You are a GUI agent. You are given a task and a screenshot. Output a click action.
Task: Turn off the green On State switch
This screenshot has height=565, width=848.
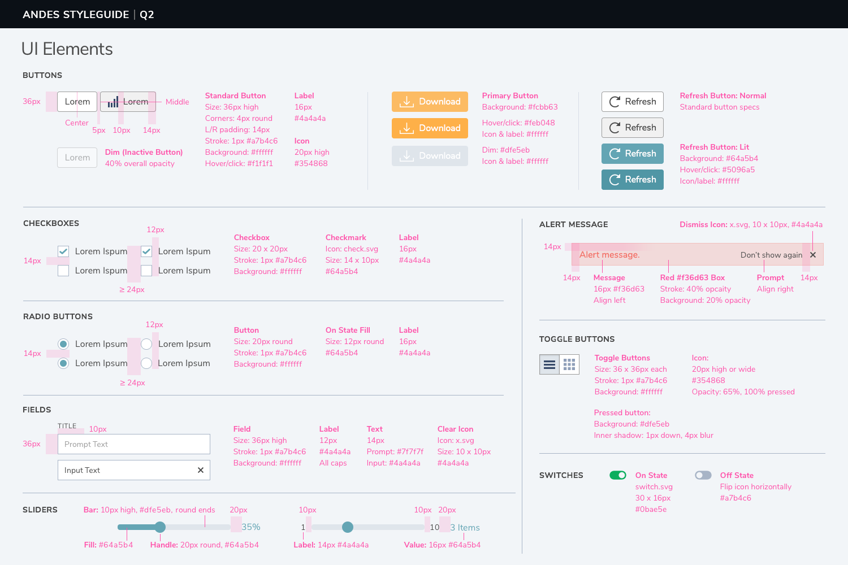point(618,475)
